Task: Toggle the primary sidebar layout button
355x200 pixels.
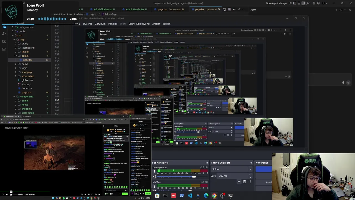Action: tap(294, 3)
